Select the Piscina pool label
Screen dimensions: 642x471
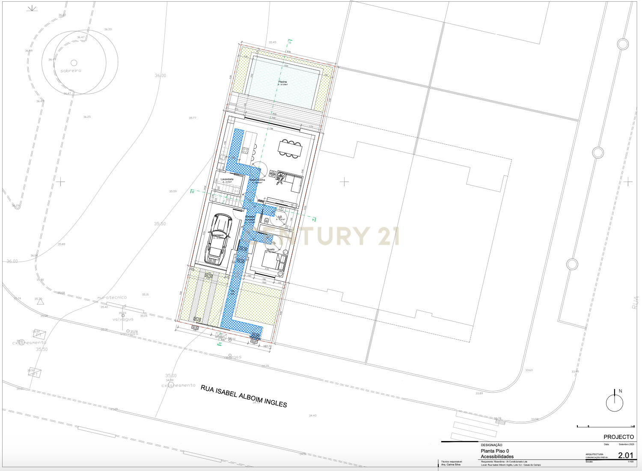click(282, 83)
